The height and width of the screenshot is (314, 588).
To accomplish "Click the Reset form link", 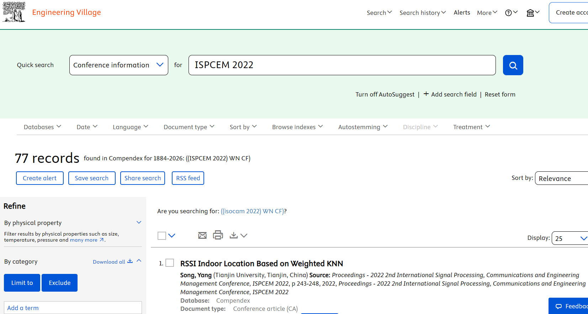I will [x=500, y=94].
